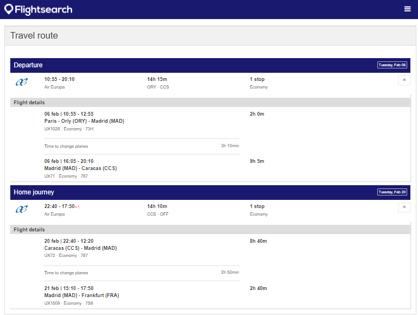Select the 22:40 - 17:50 return time
418x315 pixels.
point(60,206)
